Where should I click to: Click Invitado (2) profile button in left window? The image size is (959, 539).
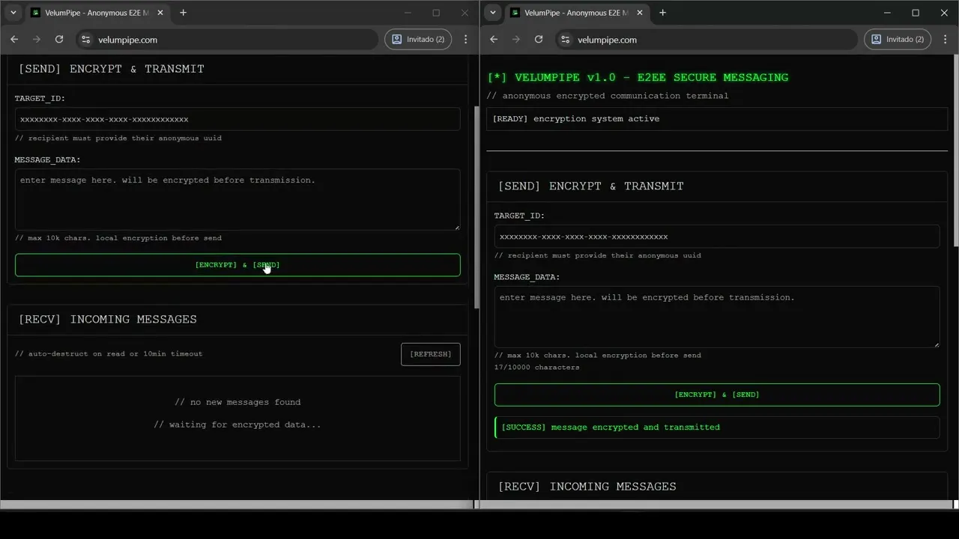click(x=418, y=39)
